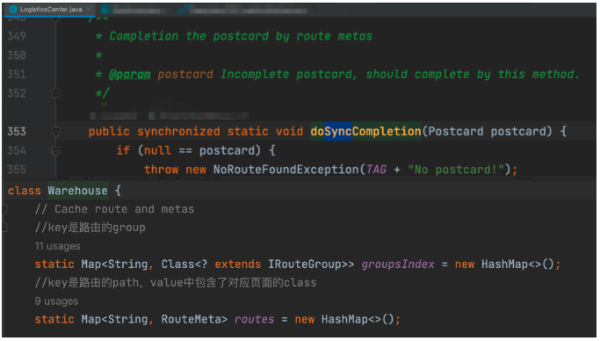Collapse the if-block fold marker at line 354
Image resolution: width=600 pixels, height=341 pixels.
pyautogui.click(x=55, y=151)
